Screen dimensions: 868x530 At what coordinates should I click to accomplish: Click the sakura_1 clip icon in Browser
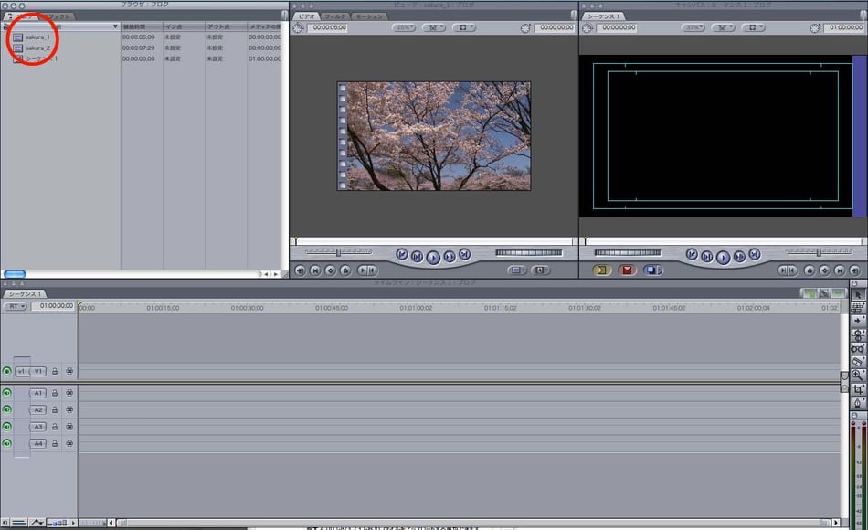17,37
